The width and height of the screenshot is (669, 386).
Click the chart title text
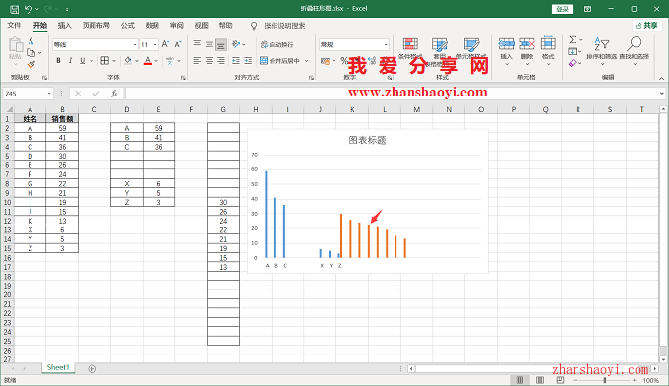coord(367,140)
